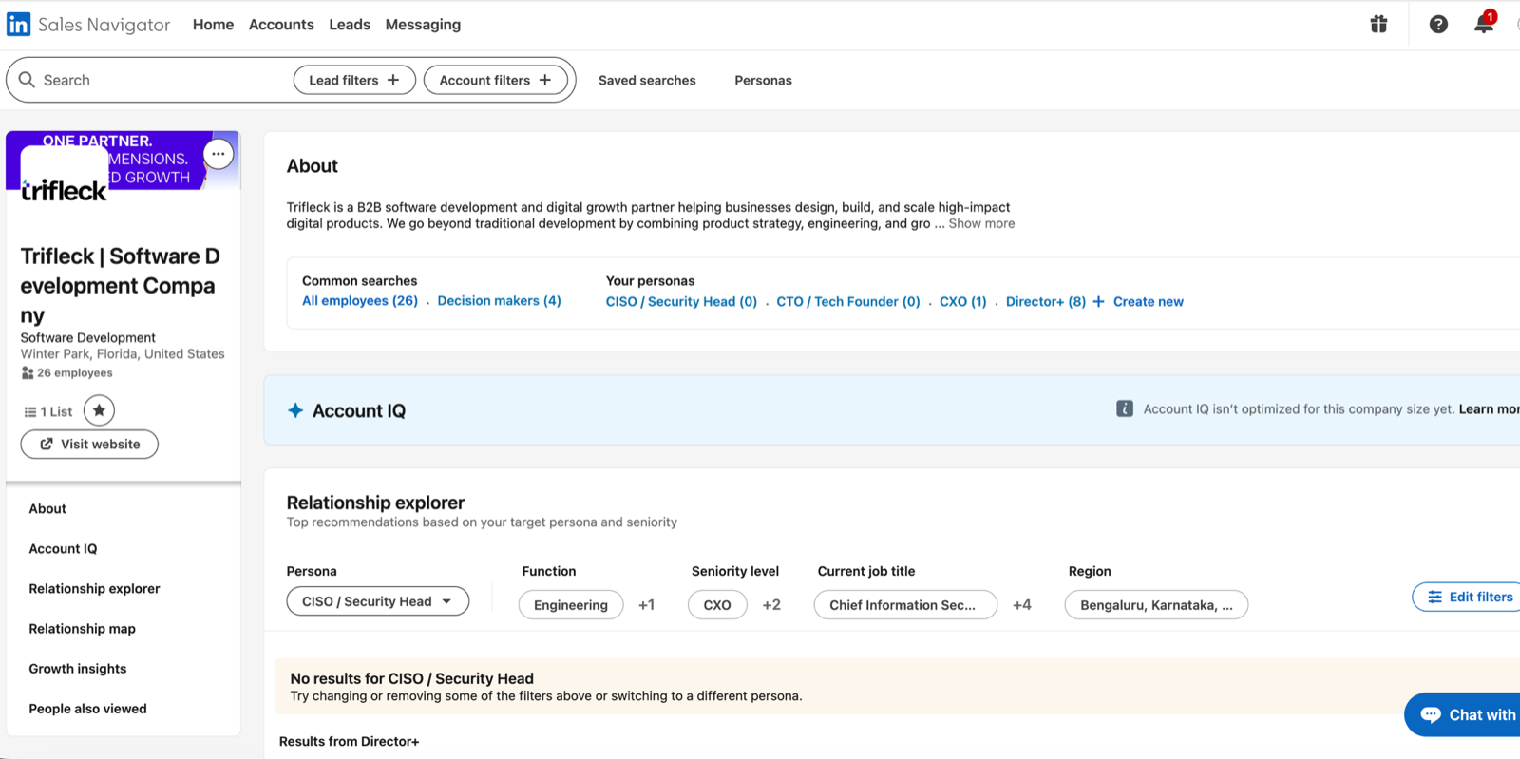This screenshot has height=759, width=1520.
Task: Jump to Growth insights in sidebar
Action: tap(77, 668)
